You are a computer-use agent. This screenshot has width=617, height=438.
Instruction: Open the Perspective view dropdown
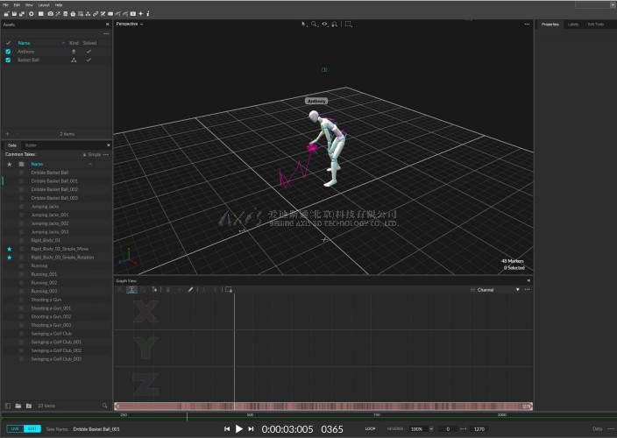pos(130,24)
